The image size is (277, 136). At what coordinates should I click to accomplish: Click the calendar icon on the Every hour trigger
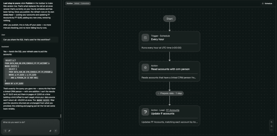coord(145,38)
